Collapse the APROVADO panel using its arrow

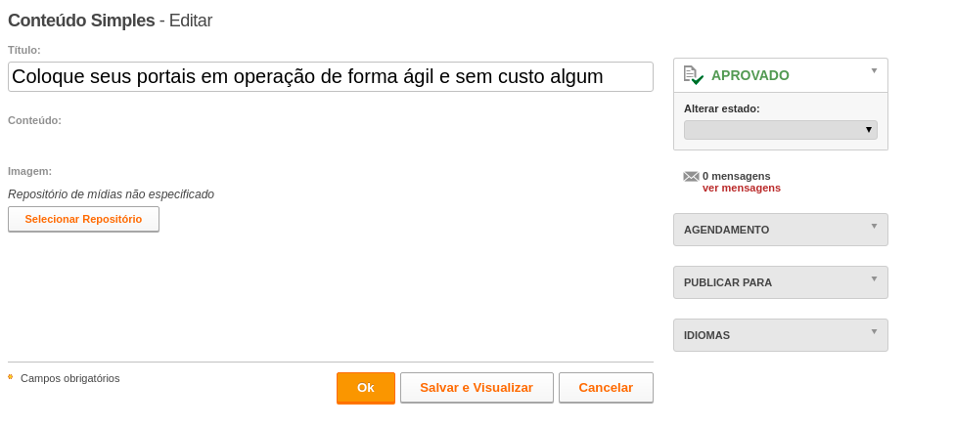[x=875, y=71]
